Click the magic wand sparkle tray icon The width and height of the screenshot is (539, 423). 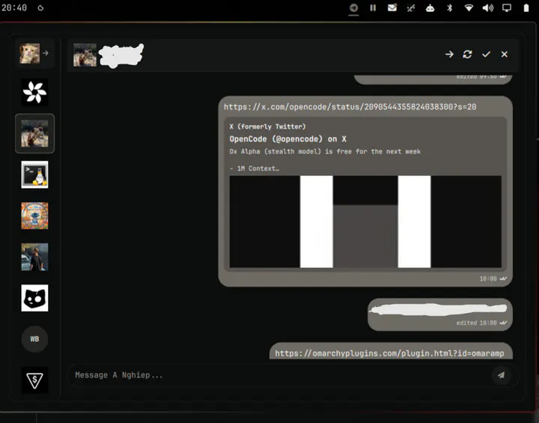(x=411, y=8)
